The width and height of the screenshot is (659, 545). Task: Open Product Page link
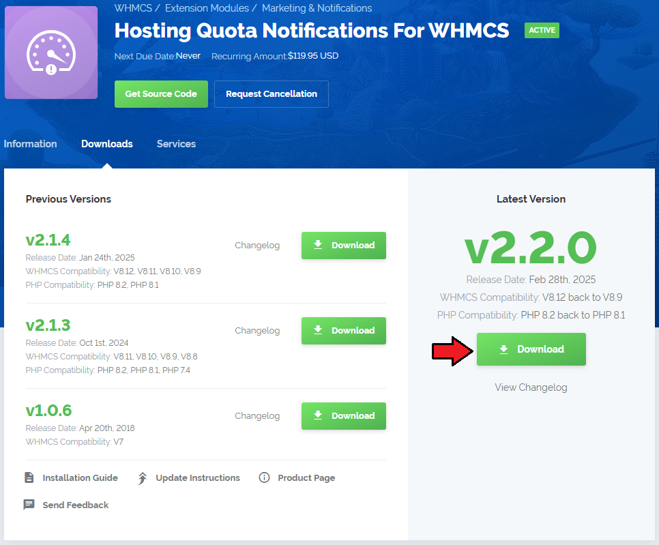coord(306,477)
